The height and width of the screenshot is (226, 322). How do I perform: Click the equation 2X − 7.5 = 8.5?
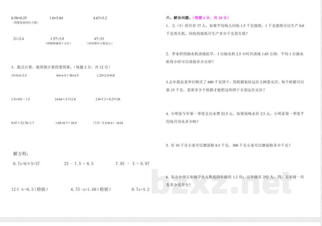pos(78,164)
